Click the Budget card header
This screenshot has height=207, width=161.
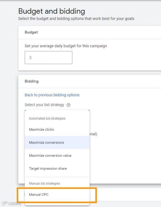tap(31, 32)
